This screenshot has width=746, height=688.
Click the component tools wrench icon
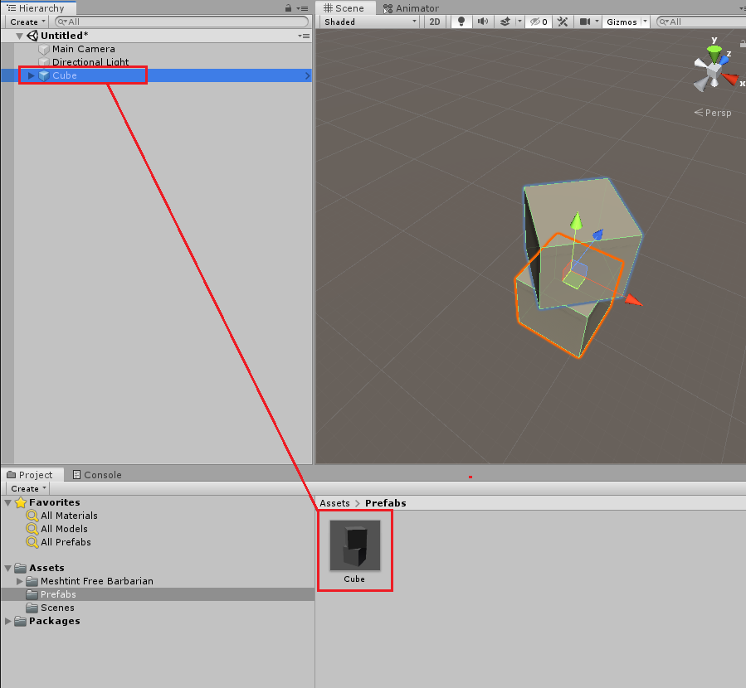click(563, 22)
